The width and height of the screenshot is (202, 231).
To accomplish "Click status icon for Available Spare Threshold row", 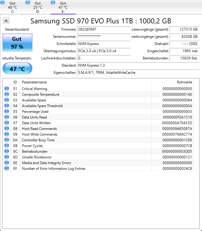I will click(x=7, y=106).
